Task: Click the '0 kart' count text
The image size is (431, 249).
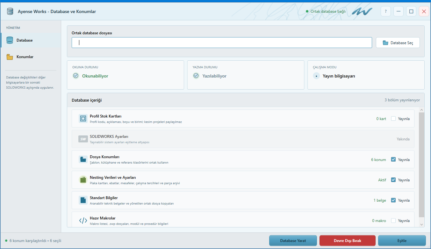Action: [381, 119]
